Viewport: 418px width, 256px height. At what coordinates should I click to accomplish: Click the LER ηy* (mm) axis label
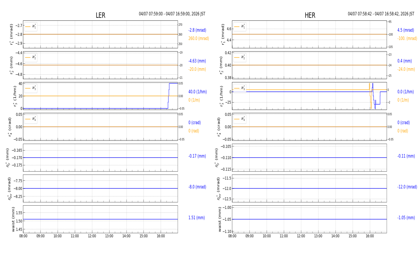[8, 158]
